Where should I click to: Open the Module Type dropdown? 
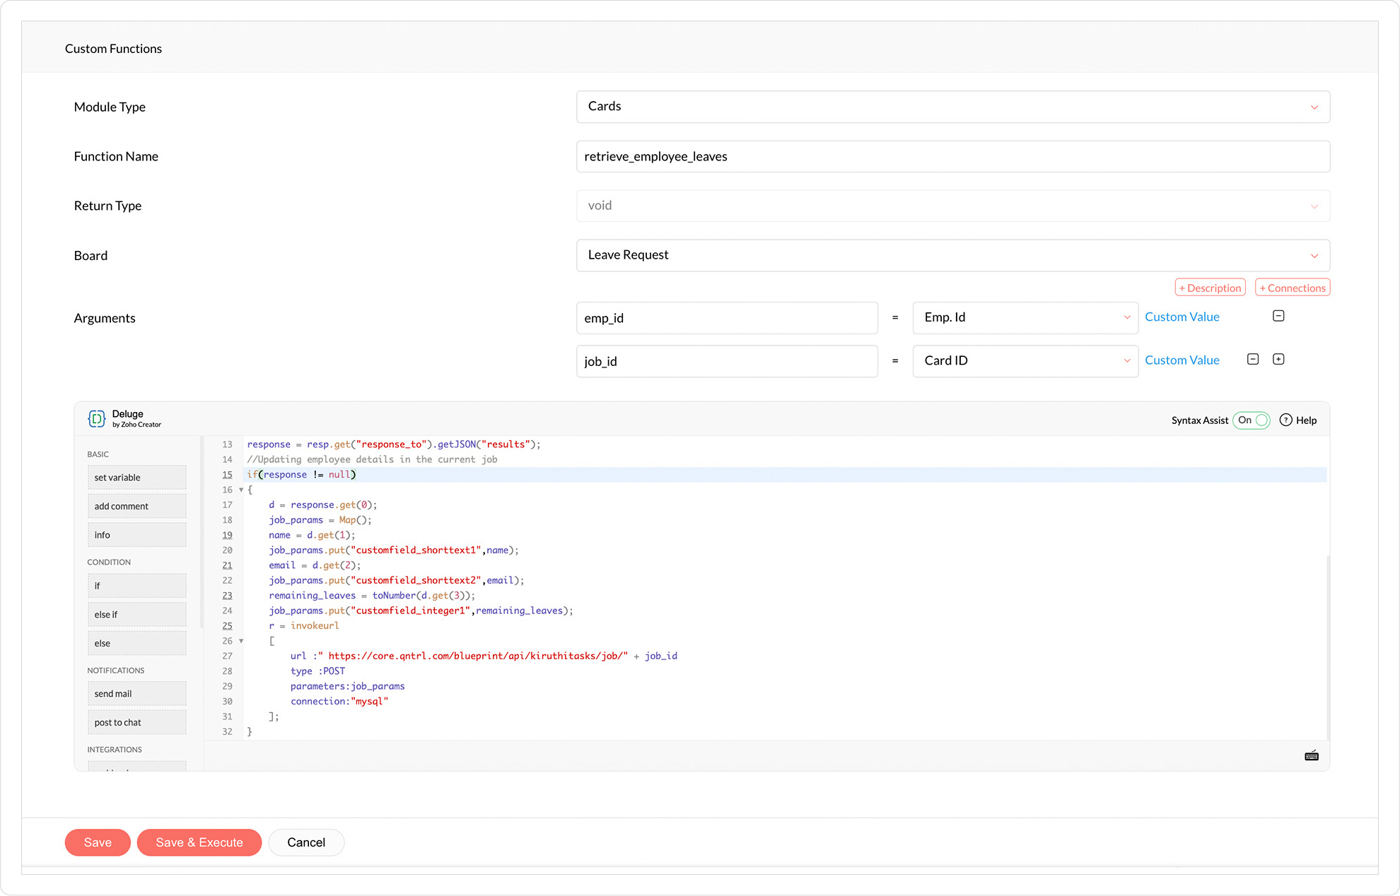pos(952,107)
